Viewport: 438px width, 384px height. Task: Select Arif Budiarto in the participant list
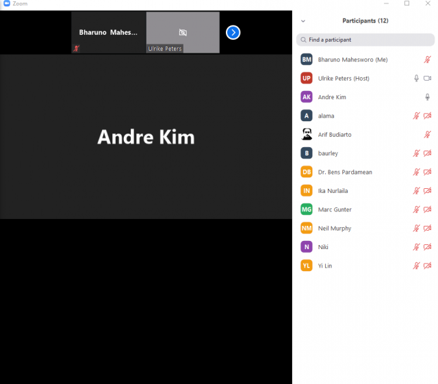tap(335, 134)
